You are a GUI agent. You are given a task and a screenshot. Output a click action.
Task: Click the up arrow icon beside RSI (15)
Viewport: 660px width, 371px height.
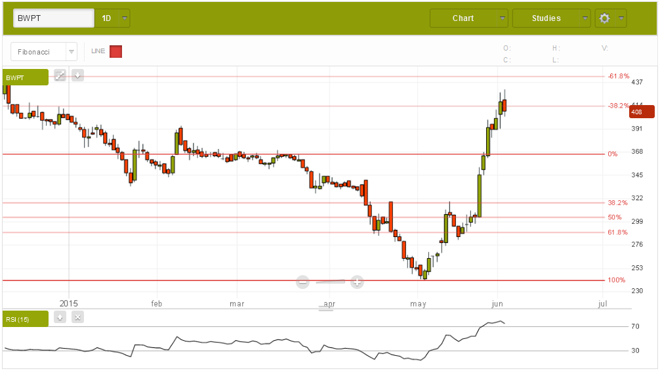pos(60,318)
